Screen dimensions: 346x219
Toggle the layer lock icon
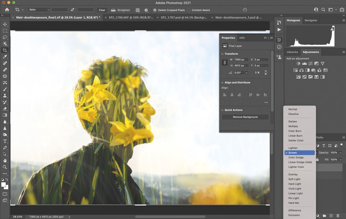(x=317, y=159)
